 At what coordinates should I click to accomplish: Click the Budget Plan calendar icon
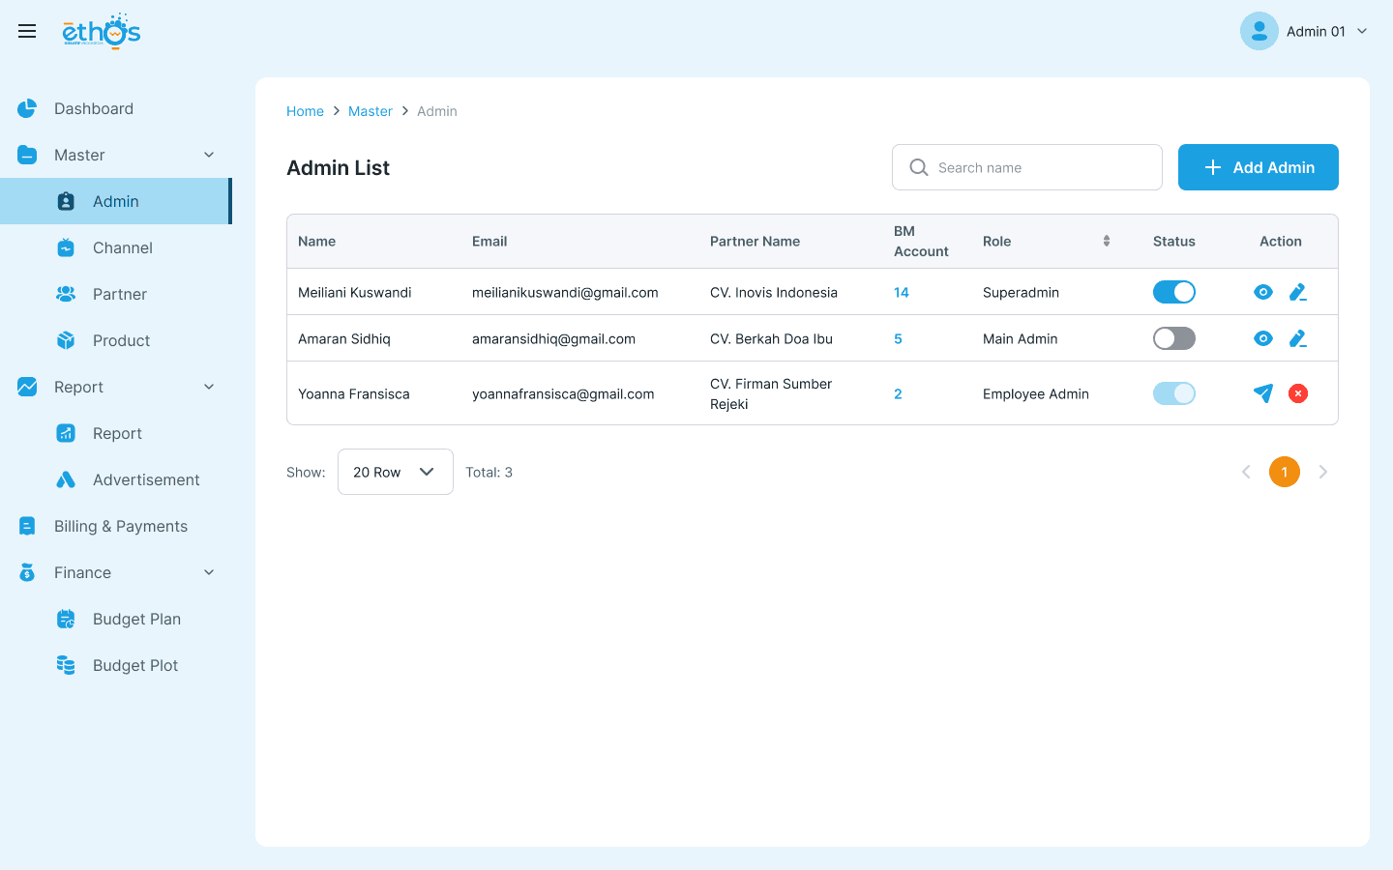(x=66, y=619)
